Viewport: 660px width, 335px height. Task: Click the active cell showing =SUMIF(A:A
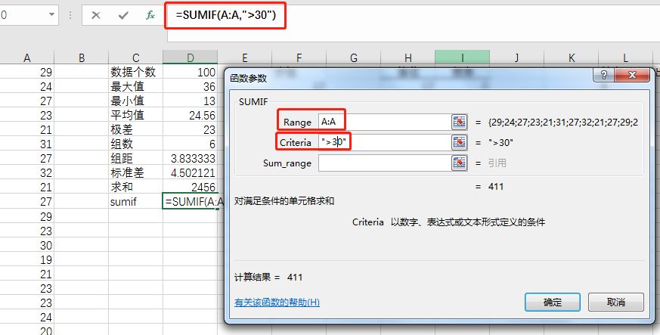click(191, 202)
